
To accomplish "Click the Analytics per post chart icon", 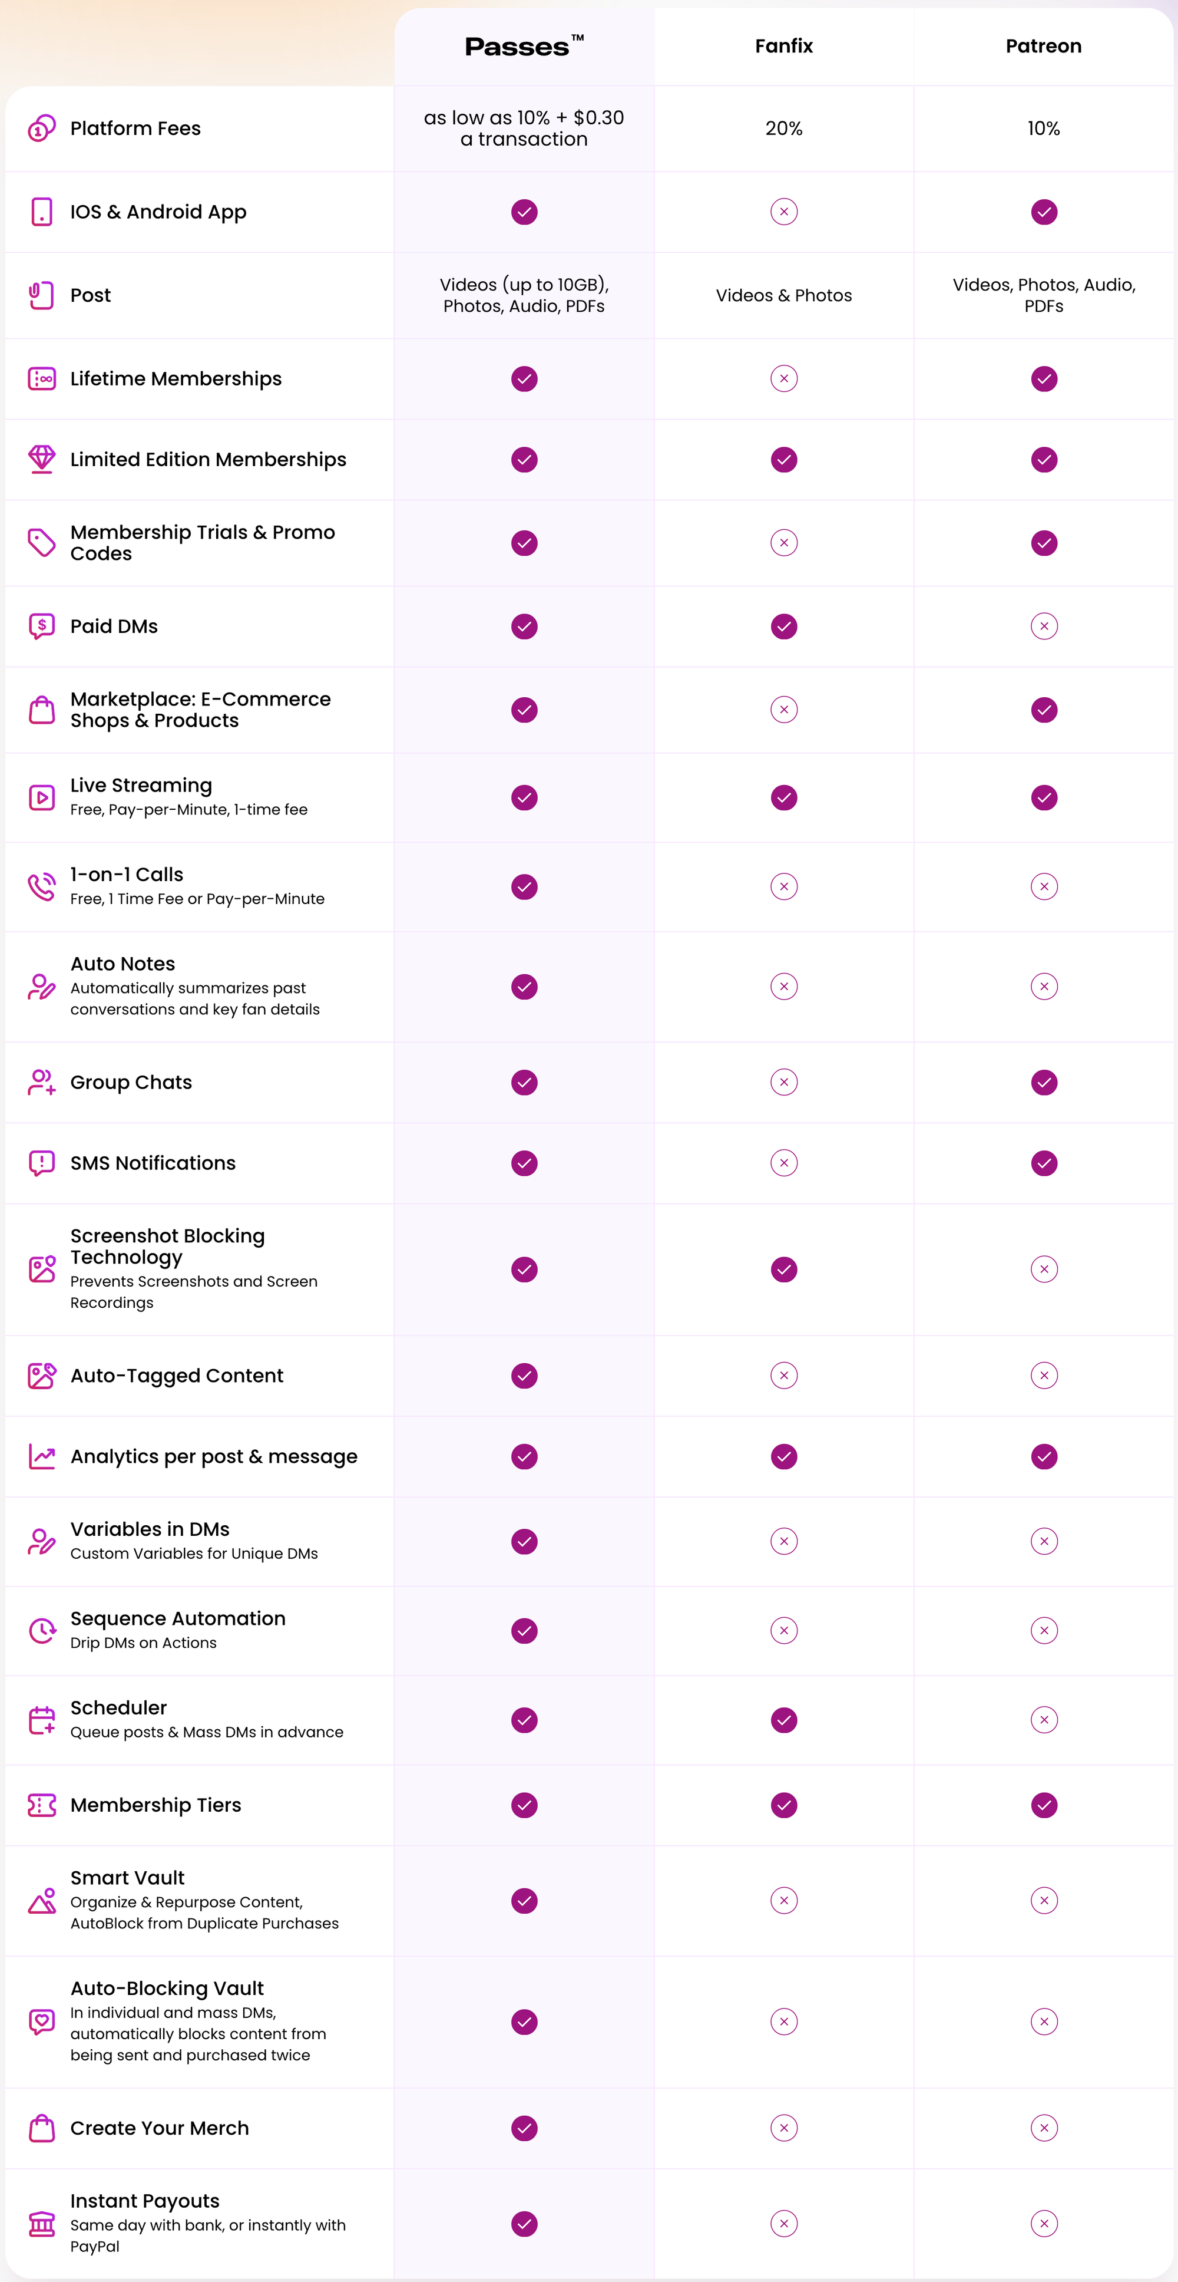I will [x=42, y=1456].
